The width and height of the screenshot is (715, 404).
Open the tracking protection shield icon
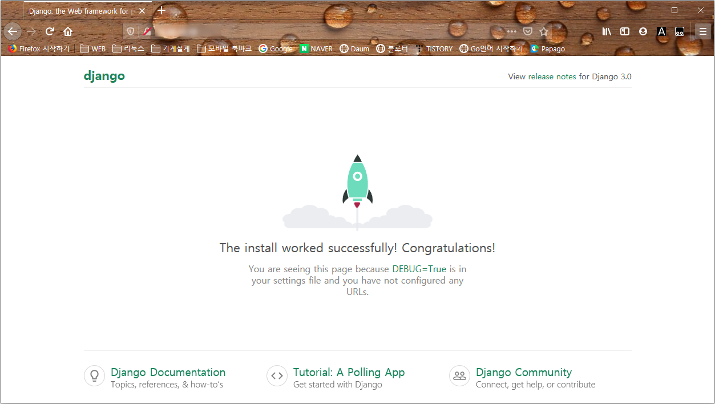[131, 31]
